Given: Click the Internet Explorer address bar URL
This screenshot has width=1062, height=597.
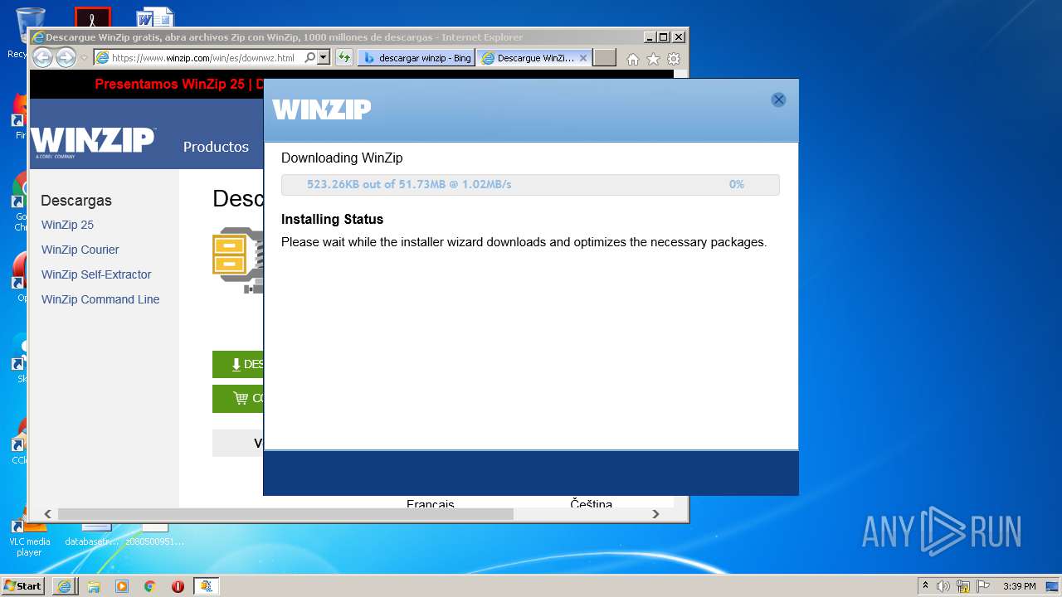Looking at the screenshot, I should pos(203,58).
